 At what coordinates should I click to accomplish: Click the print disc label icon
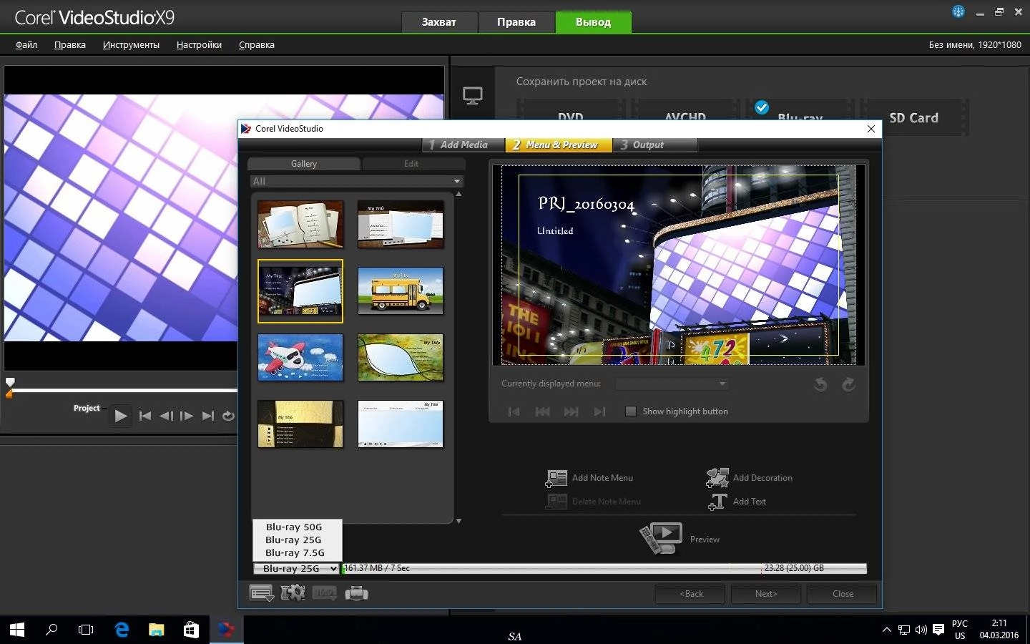coord(356,593)
